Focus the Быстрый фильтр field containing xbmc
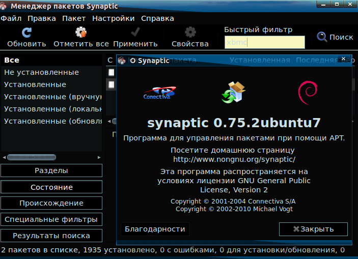Screen dimensions: 358x259 tap(265, 42)
